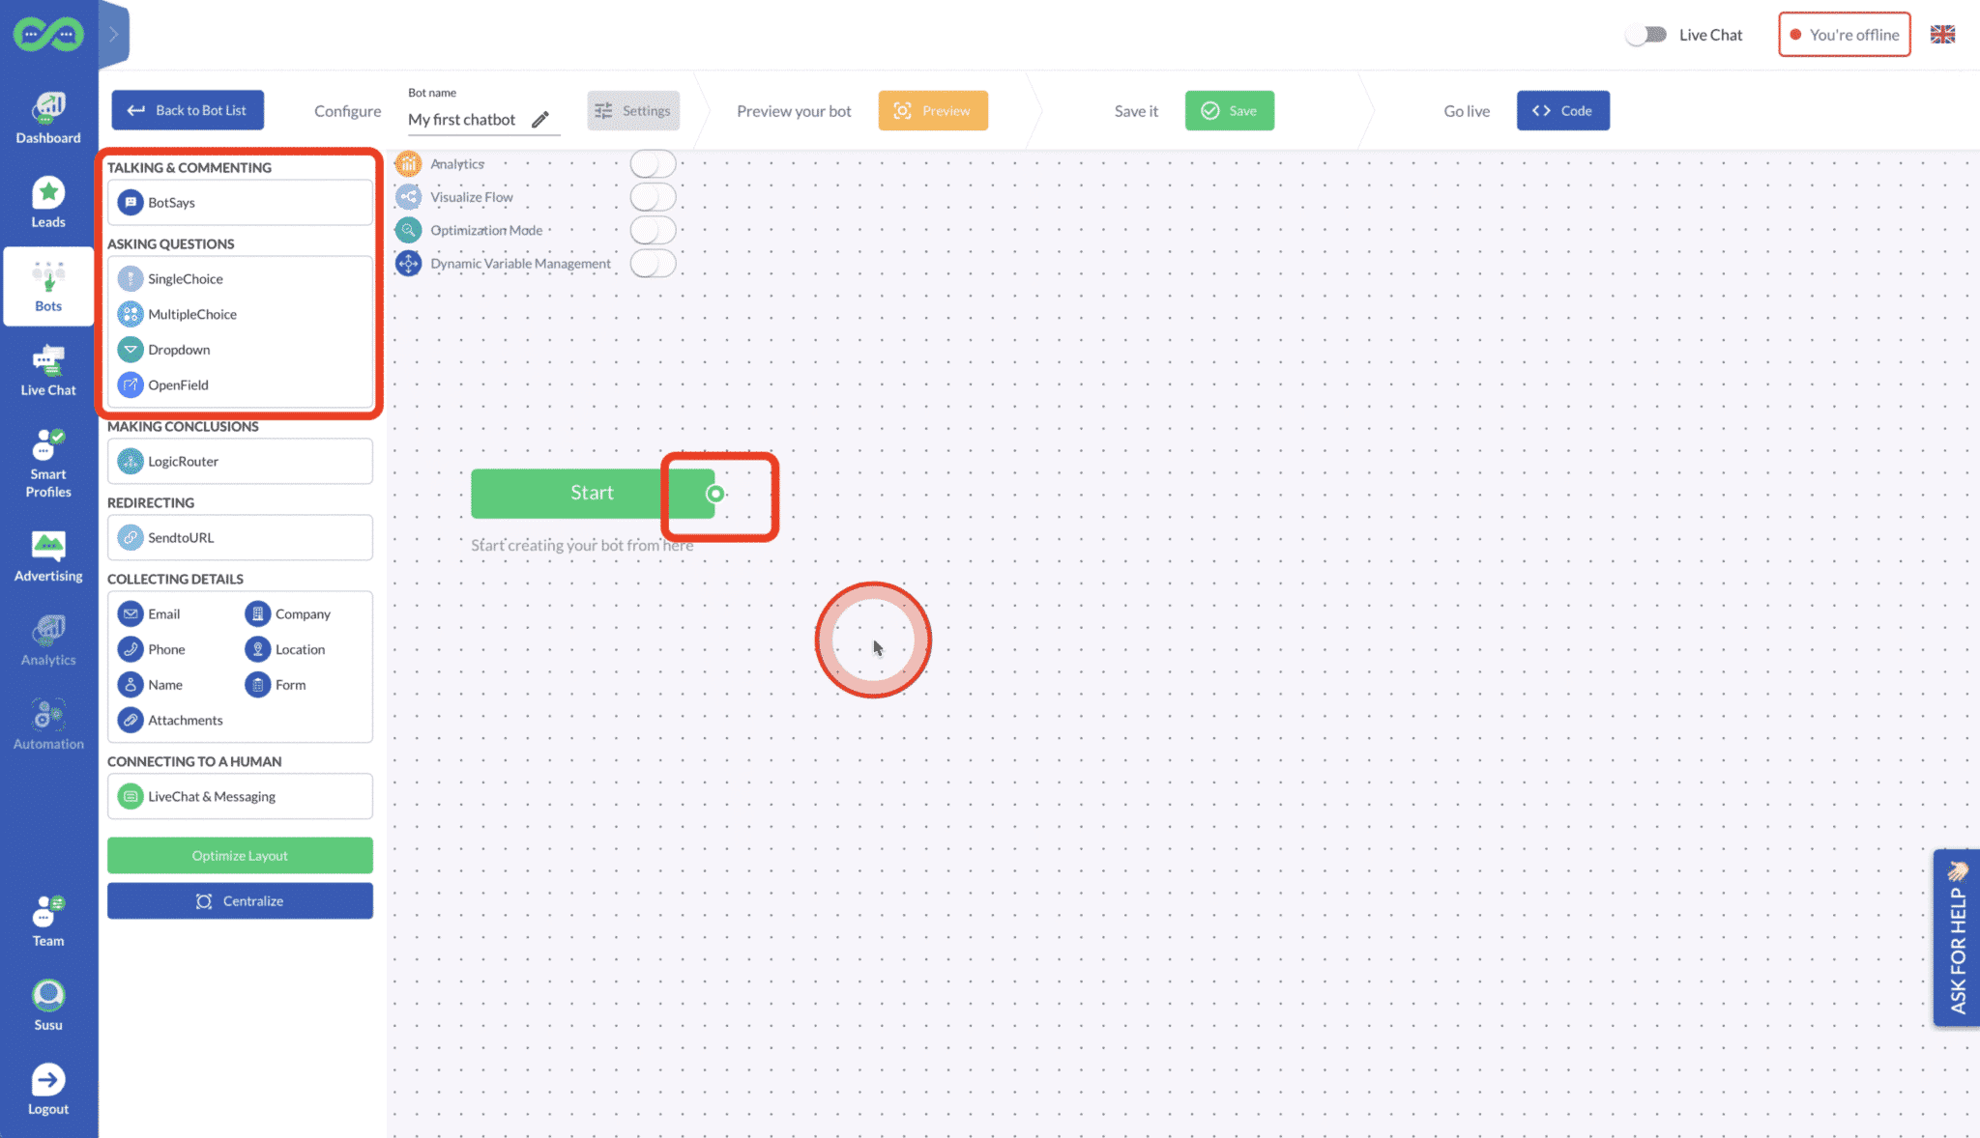Click the Dynamic Variable Management toggle

tap(655, 263)
